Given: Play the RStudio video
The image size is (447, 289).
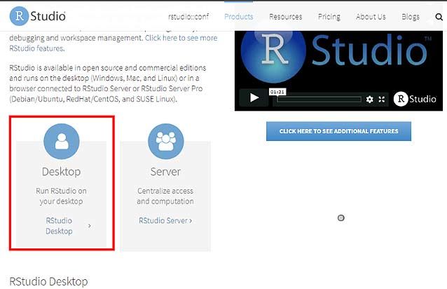Looking at the screenshot, I should (x=254, y=98).
